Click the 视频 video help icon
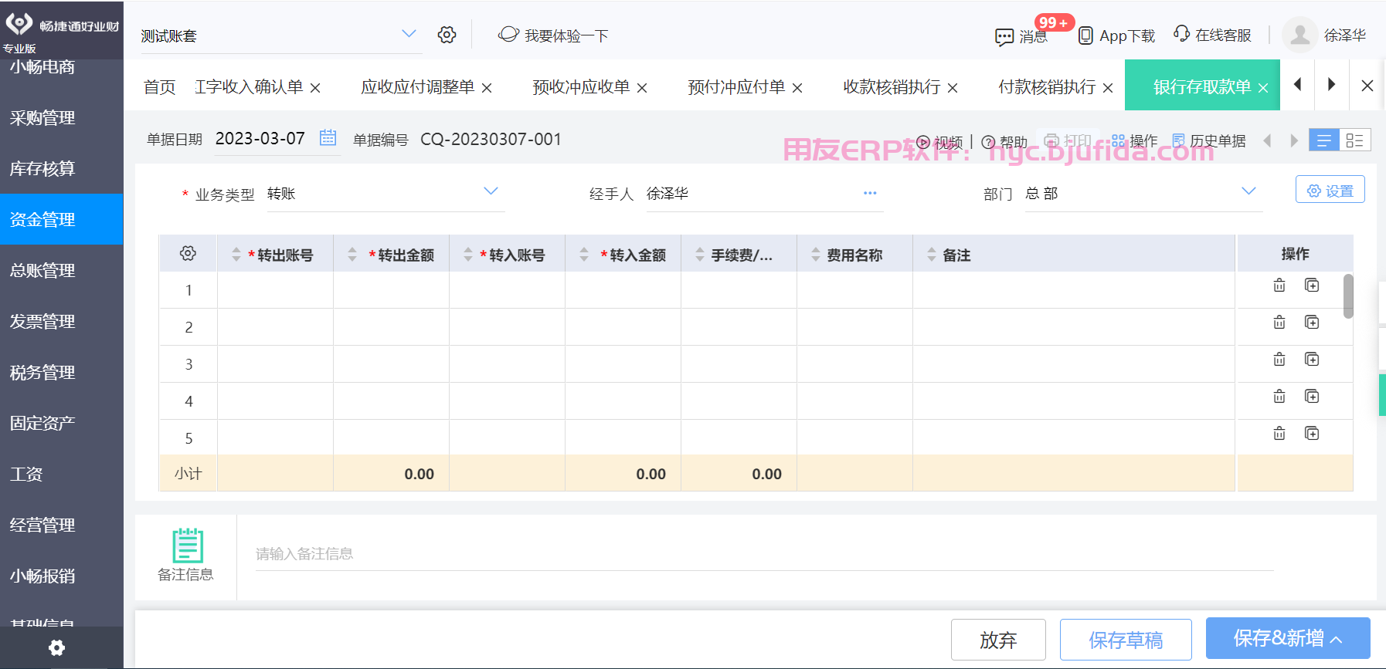This screenshot has width=1386, height=669. coord(922,142)
